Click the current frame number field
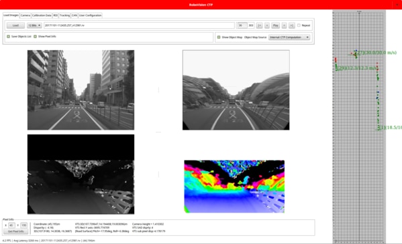This screenshot has height=244, width=402. 242,25
